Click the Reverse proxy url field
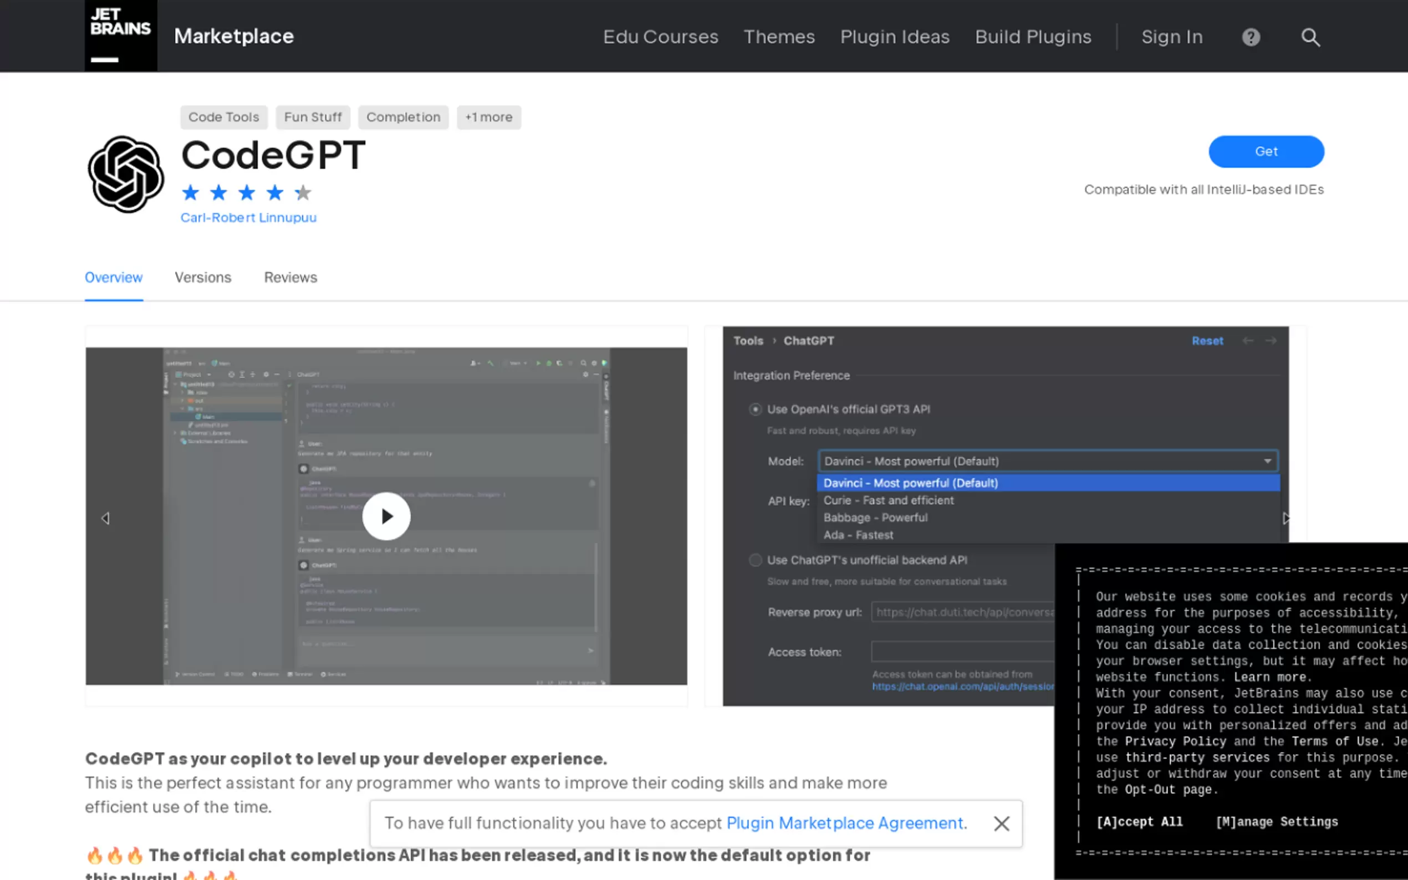This screenshot has height=880, width=1408. coord(963,612)
